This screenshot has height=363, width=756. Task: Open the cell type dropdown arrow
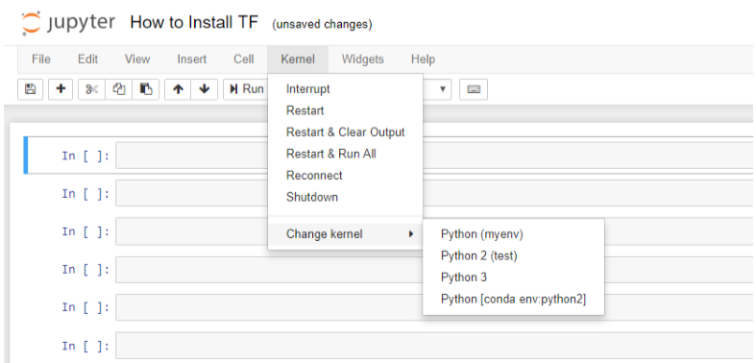coord(442,89)
